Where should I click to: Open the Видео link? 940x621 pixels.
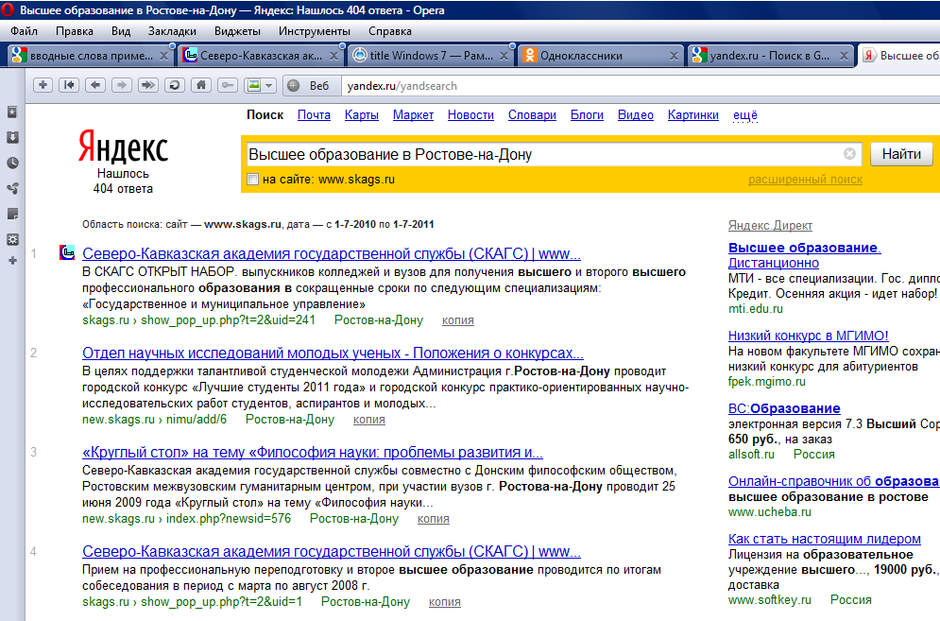[636, 114]
